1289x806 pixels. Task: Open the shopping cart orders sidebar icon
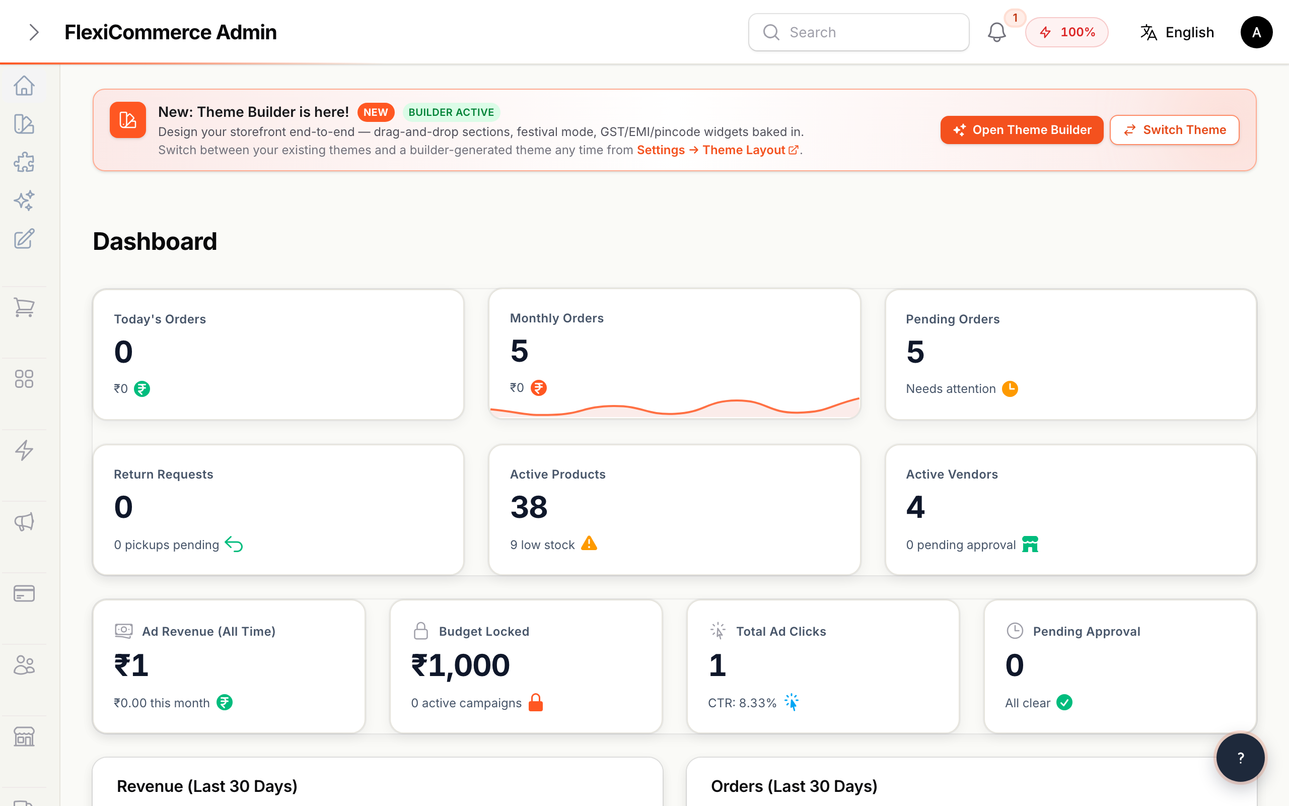coord(24,308)
